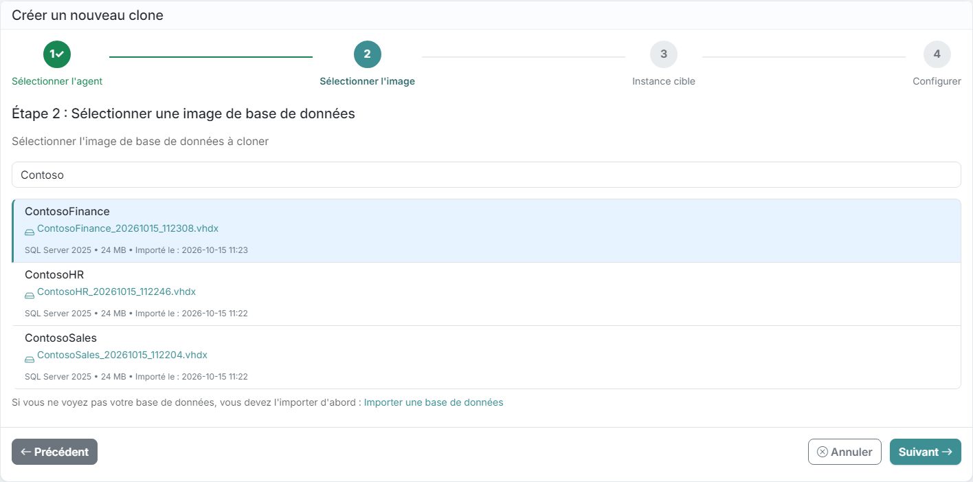Select the ContosoSales database image
Viewport: 973px width, 482px height.
486,358
